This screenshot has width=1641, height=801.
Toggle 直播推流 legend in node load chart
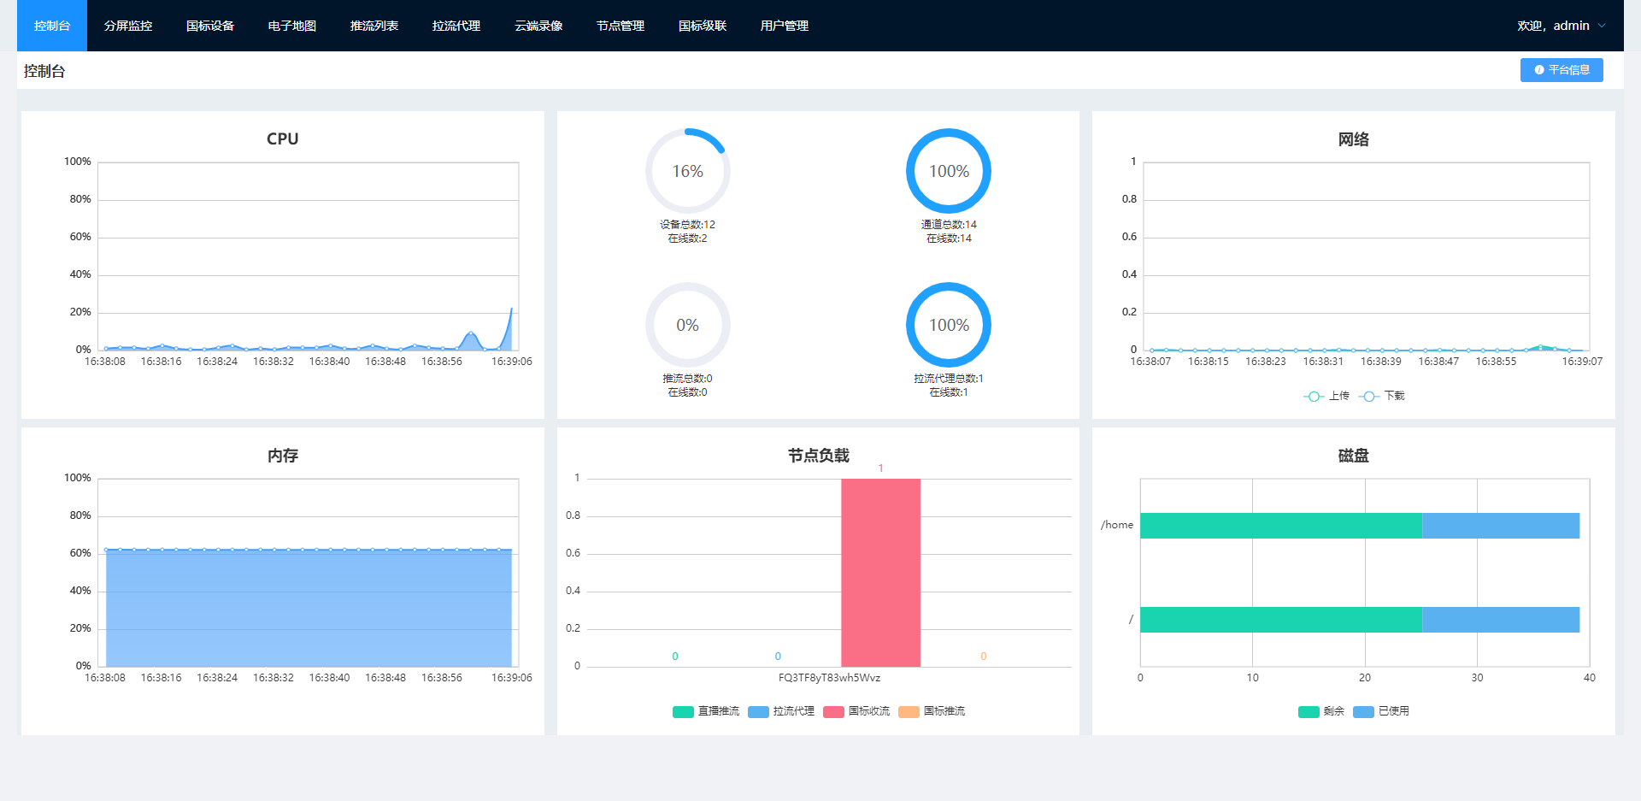coord(706,711)
